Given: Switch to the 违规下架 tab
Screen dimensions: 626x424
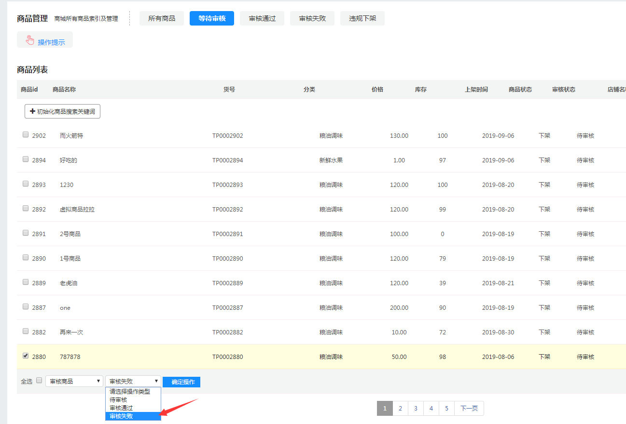Looking at the screenshot, I should click(x=362, y=18).
